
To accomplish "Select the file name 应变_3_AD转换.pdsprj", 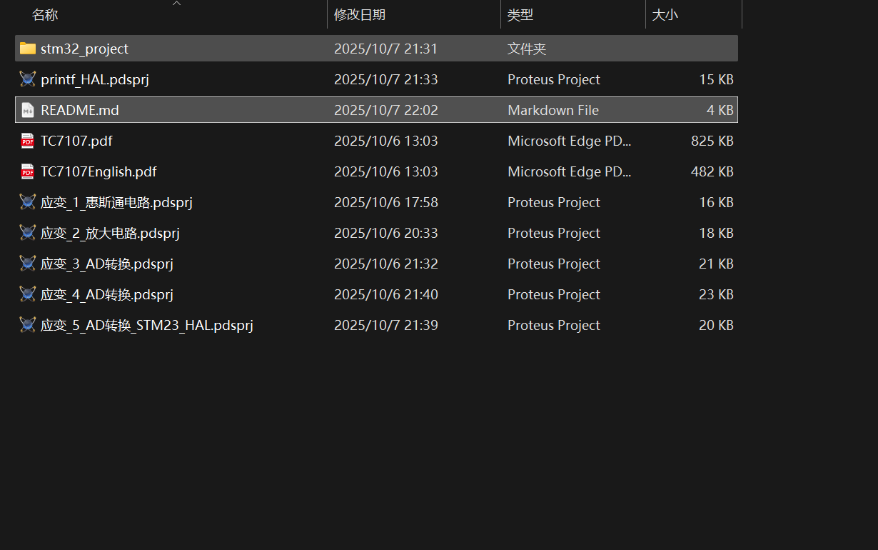I will click(107, 264).
